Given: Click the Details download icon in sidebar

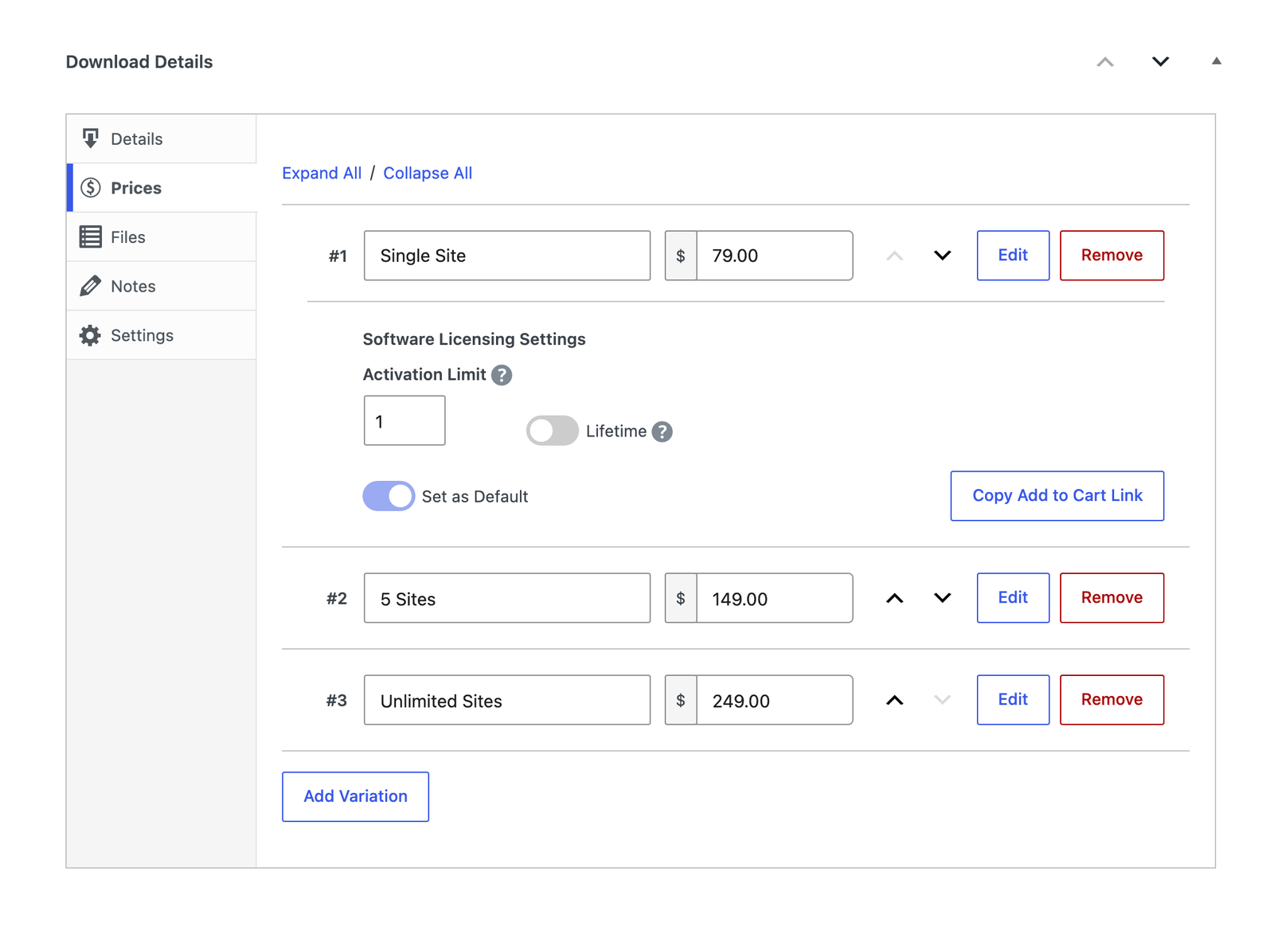Looking at the screenshot, I should (91, 139).
